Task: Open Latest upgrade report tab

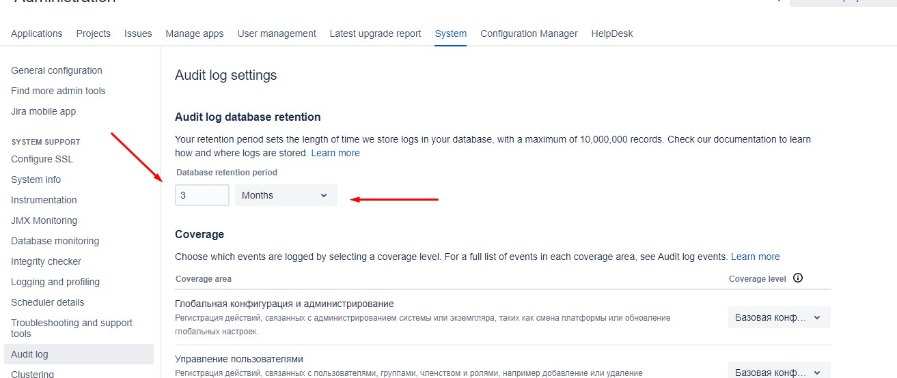Action: coord(376,33)
